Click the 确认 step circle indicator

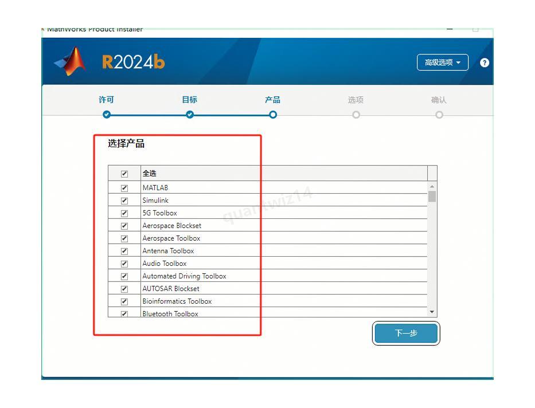[439, 114]
